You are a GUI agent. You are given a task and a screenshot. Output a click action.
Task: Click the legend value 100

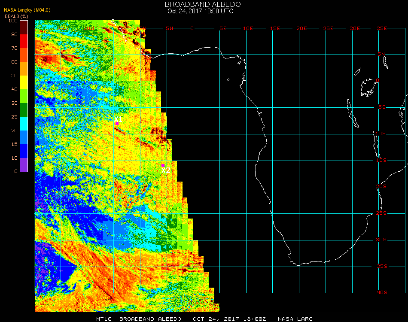(x=13, y=21)
